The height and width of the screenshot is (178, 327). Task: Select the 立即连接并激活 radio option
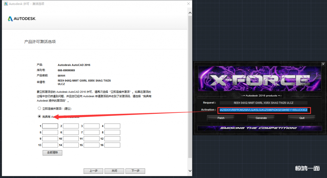40,108
